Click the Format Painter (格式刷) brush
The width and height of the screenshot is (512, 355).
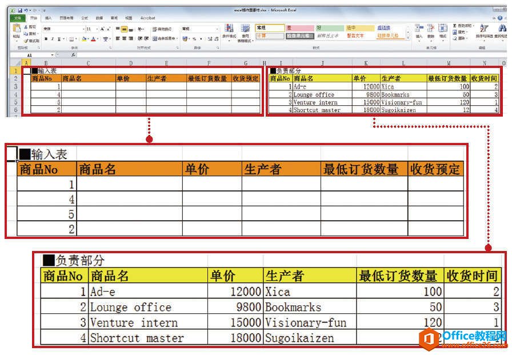point(26,41)
